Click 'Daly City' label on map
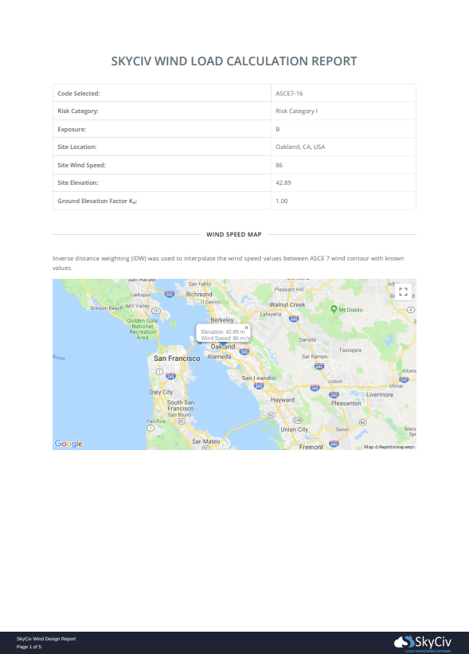 pyautogui.click(x=162, y=392)
